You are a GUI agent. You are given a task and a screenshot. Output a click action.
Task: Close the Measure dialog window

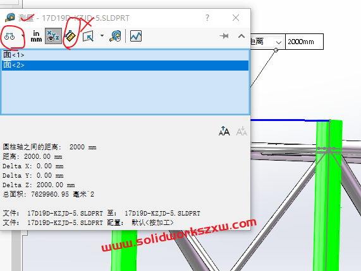(x=236, y=18)
